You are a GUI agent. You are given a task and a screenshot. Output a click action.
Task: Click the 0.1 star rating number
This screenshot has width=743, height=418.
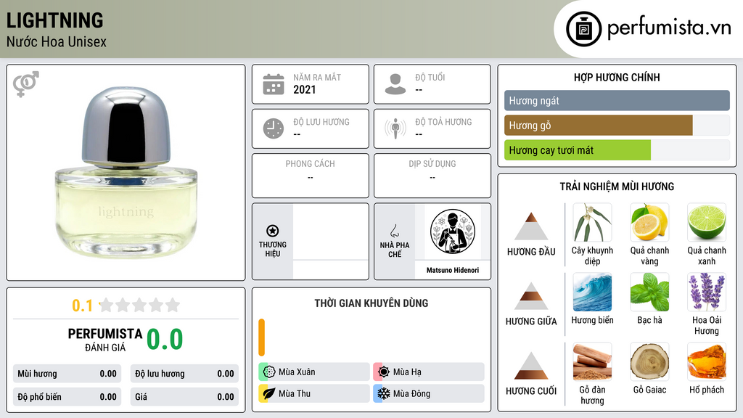click(x=82, y=306)
